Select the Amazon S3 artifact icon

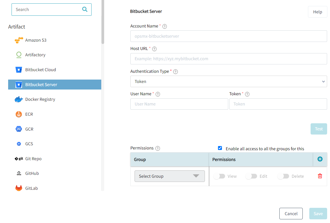[18, 40]
